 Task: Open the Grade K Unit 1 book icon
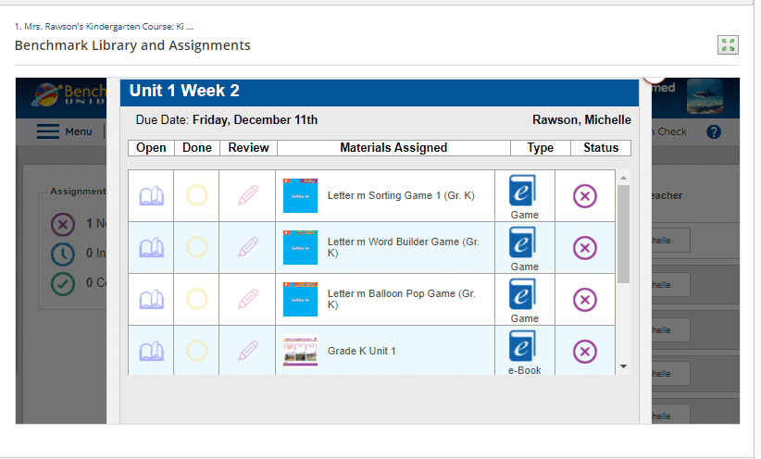151,352
